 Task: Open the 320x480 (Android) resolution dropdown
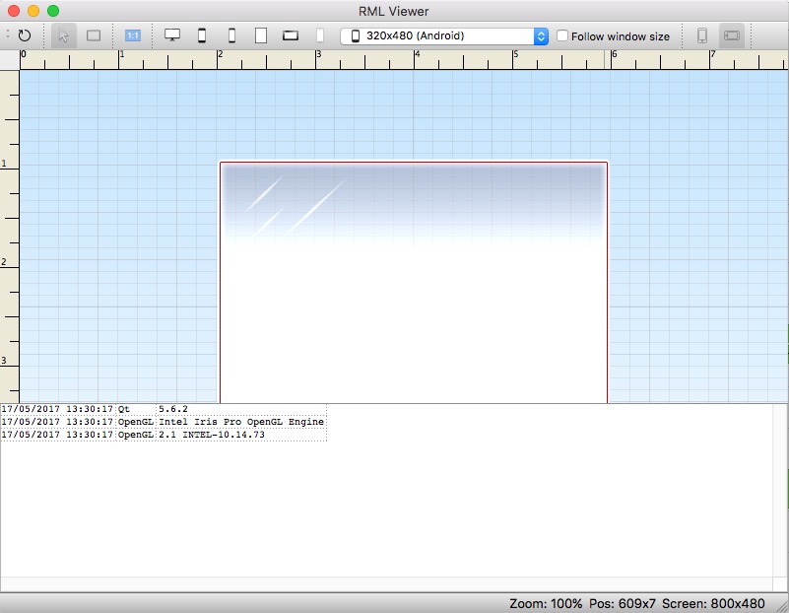click(x=443, y=36)
